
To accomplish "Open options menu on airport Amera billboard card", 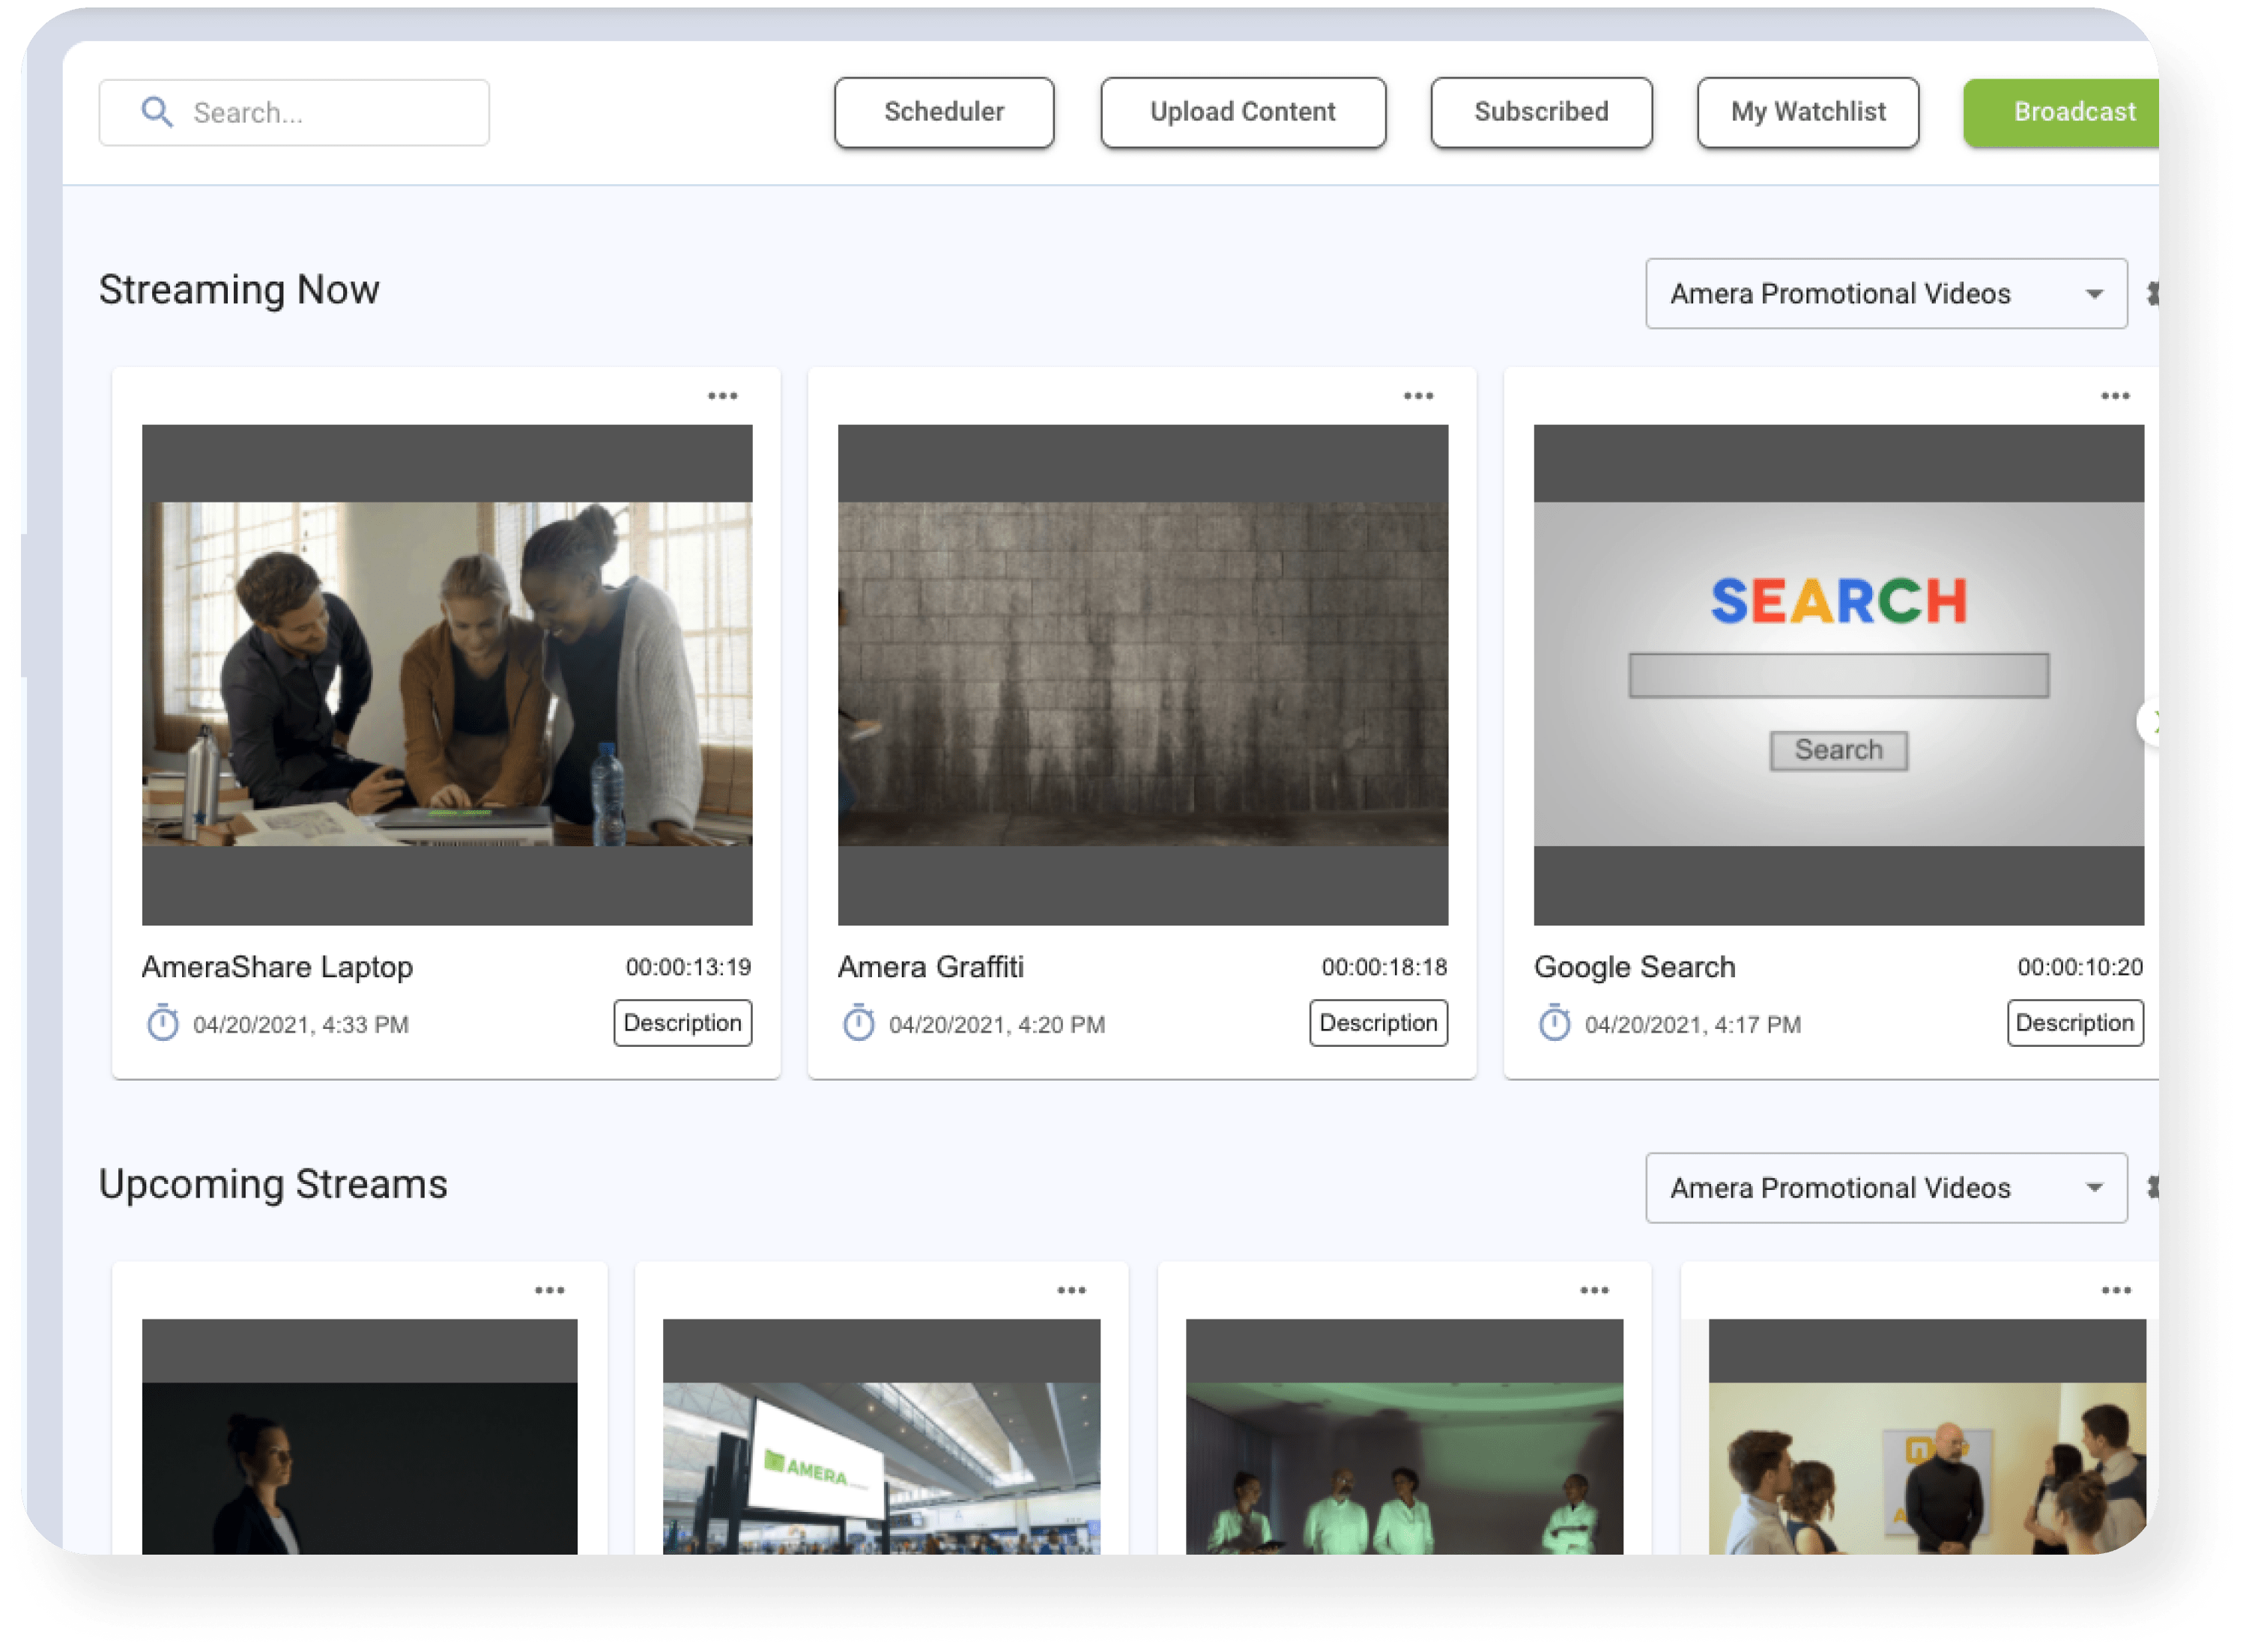I will tap(1071, 1290).
